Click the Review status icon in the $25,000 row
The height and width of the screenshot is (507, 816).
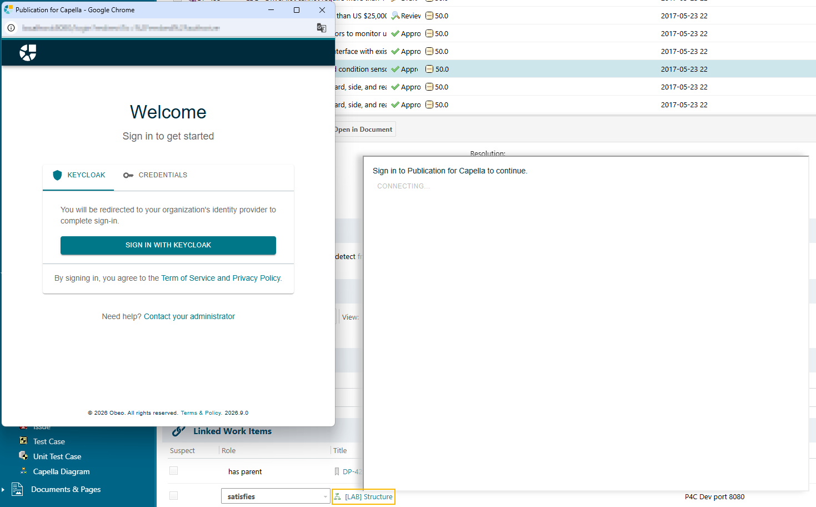click(x=396, y=16)
